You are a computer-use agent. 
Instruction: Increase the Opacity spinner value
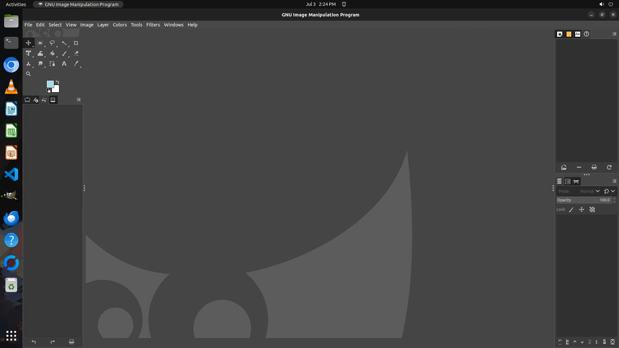(614, 198)
